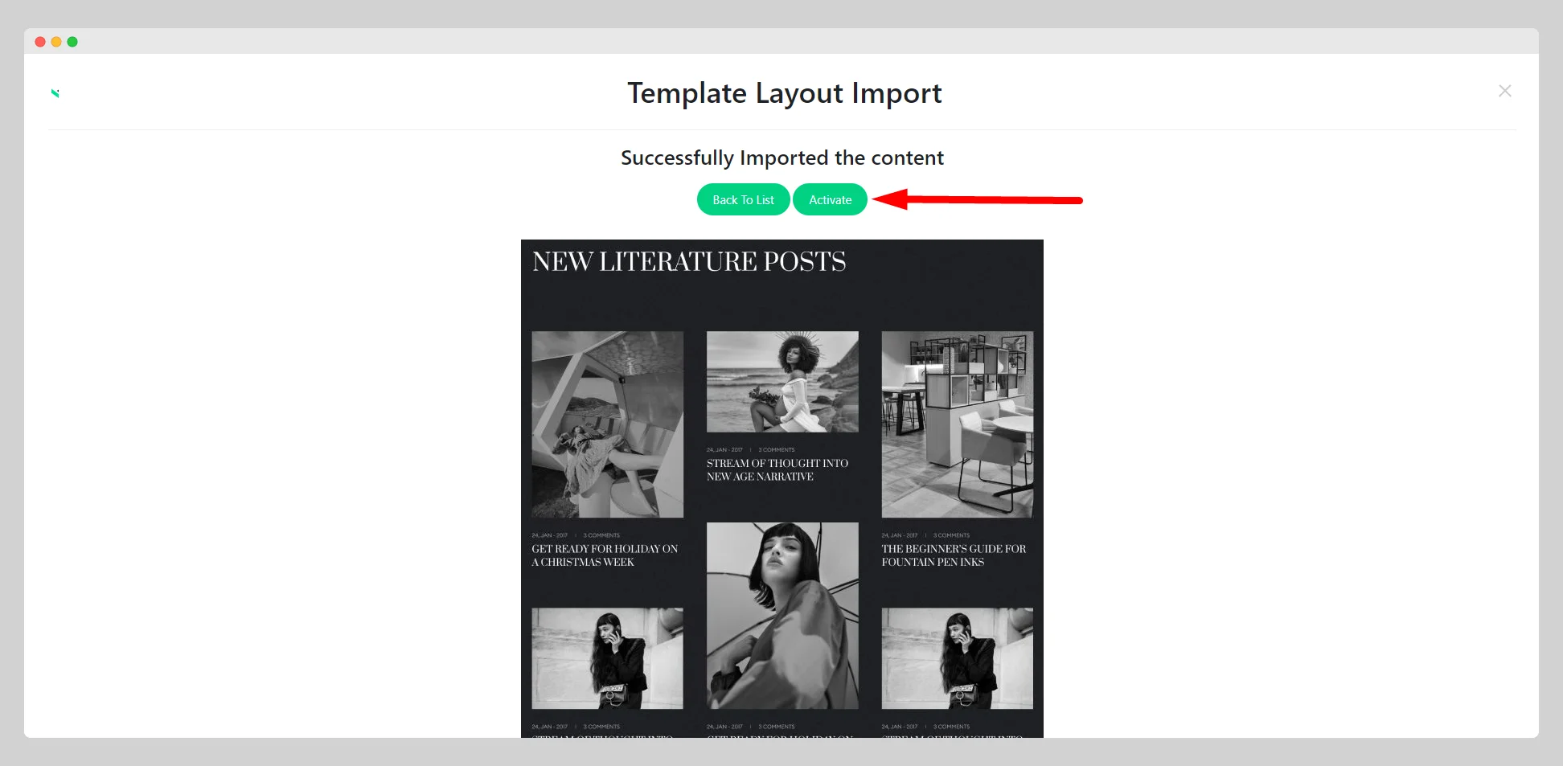Click '3 COMMENTS' above the Fountain Pen Inks title
Screen dimensions: 1563x766
951,535
